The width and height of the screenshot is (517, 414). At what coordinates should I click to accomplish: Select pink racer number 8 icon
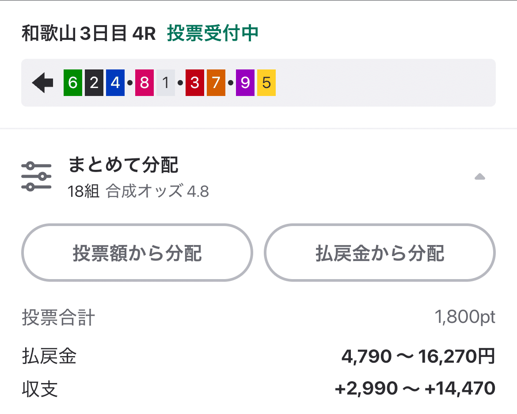(x=144, y=83)
